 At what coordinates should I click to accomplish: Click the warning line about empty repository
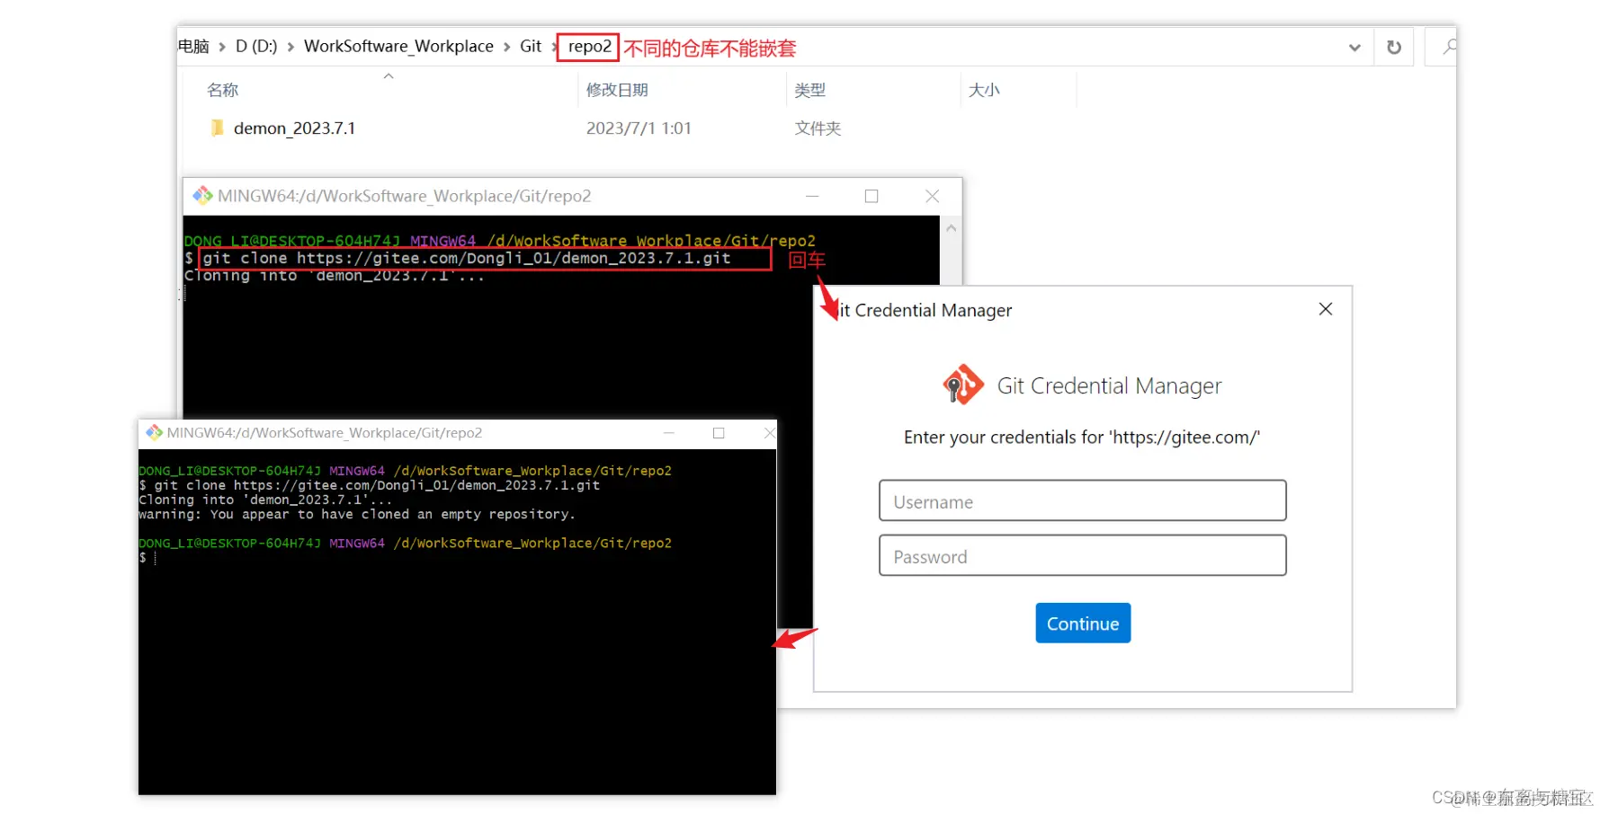tap(356, 514)
